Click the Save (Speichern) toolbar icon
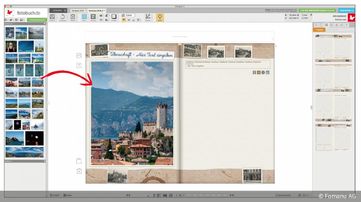This screenshot has width=361, height=202. click(x=52, y=17)
